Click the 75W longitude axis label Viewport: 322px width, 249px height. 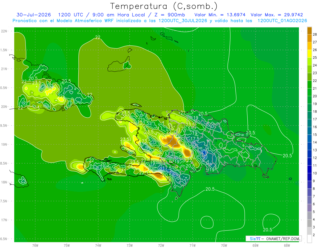tap(67, 246)
